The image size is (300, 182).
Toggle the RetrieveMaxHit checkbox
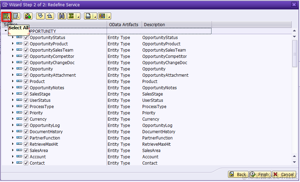(x=26, y=144)
